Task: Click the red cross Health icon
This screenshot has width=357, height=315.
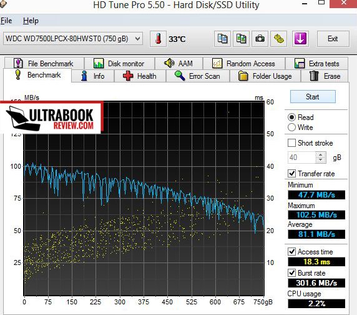Action: pos(128,76)
